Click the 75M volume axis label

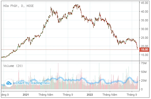click(144, 63)
